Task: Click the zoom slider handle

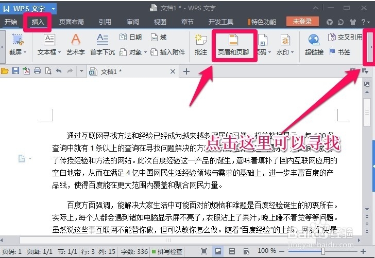Action: click(323, 251)
